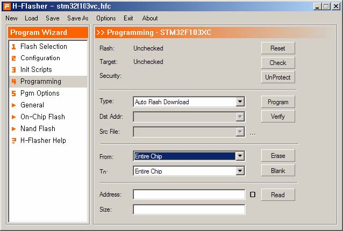Click the Save As menu item
The image size is (343, 231).
coord(77,18)
